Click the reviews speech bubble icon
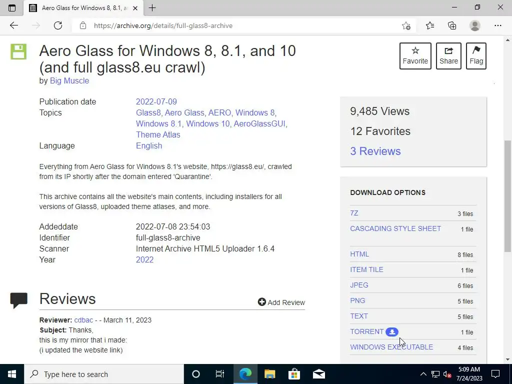This screenshot has width=512, height=384. (x=18, y=300)
